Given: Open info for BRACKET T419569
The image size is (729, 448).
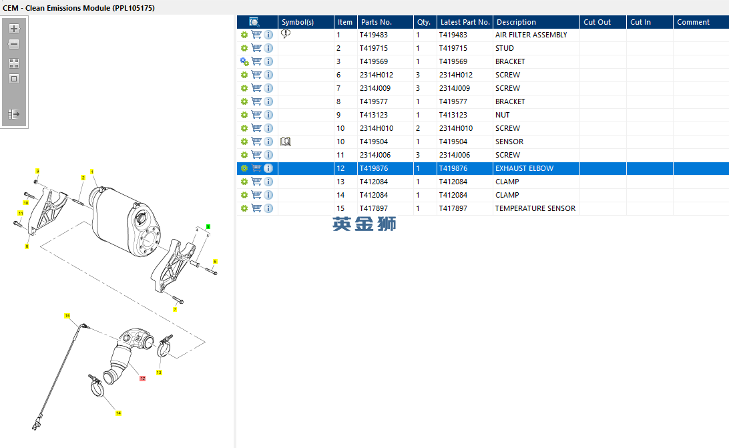Looking at the screenshot, I should coord(268,61).
